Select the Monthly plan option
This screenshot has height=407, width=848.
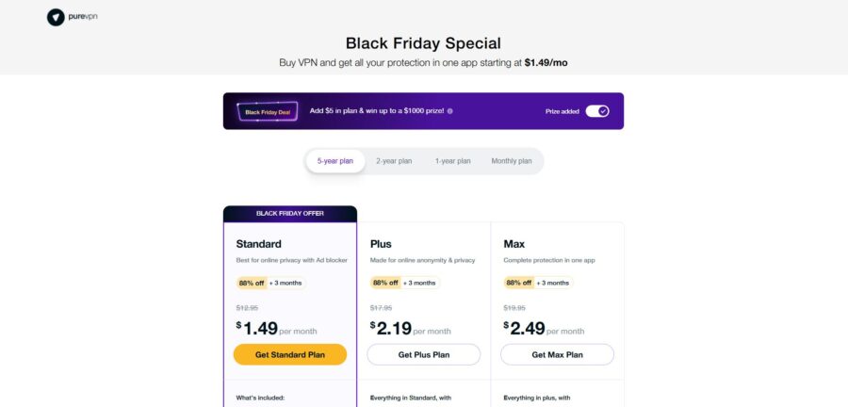511,161
